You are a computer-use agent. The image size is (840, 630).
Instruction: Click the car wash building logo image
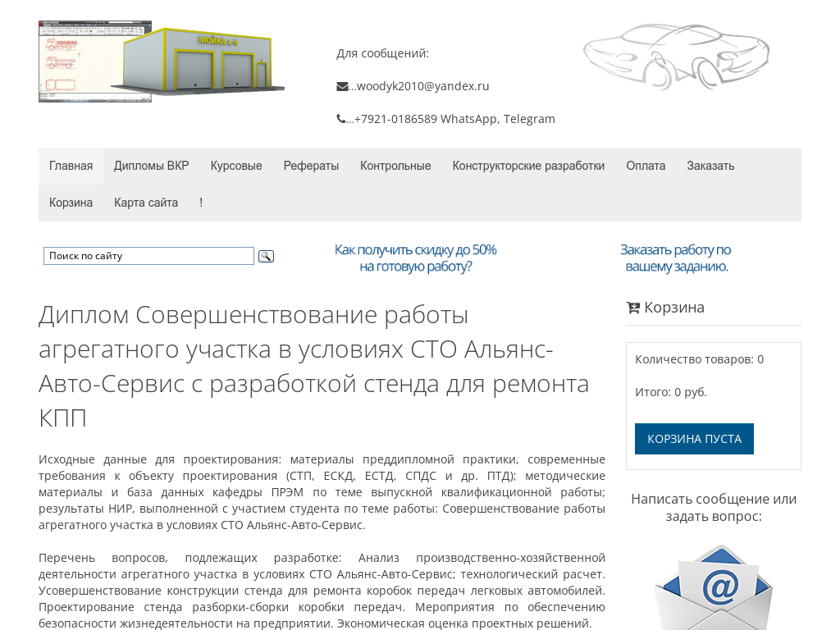click(x=162, y=62)
